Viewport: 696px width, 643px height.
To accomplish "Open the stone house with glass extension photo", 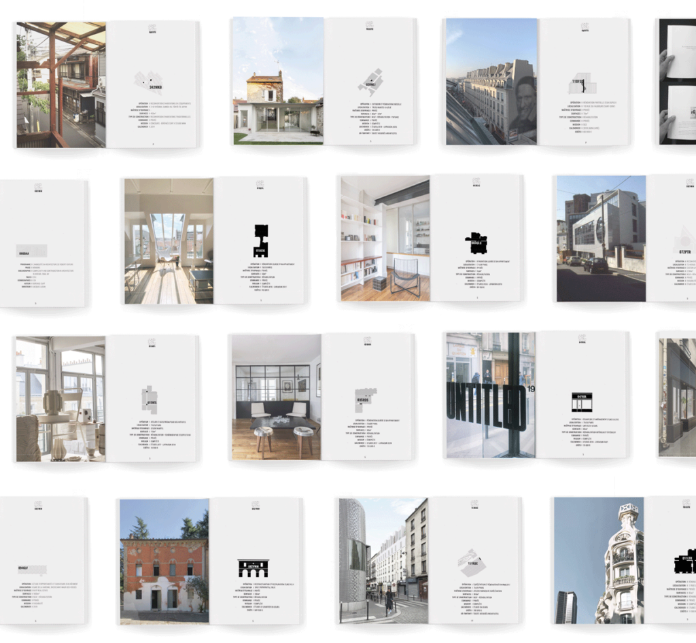I will coord(278,81).
